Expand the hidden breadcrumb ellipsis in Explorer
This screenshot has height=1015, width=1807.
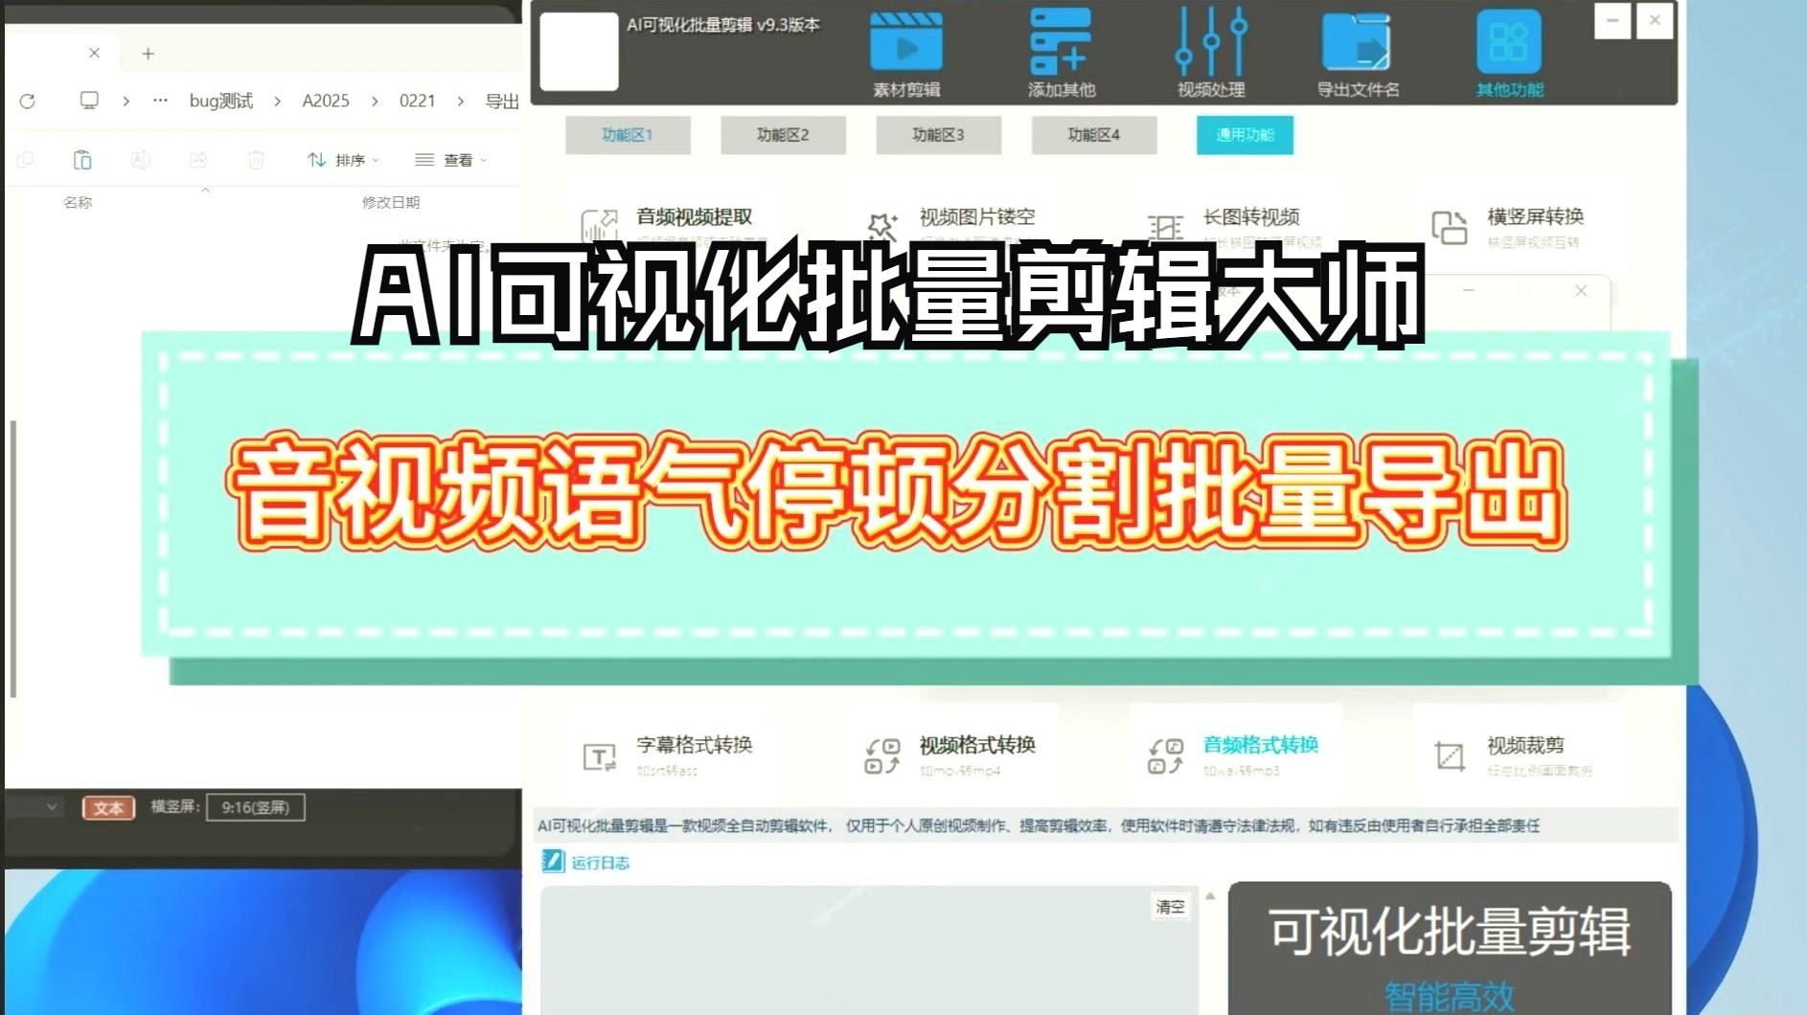pos(160,101)
